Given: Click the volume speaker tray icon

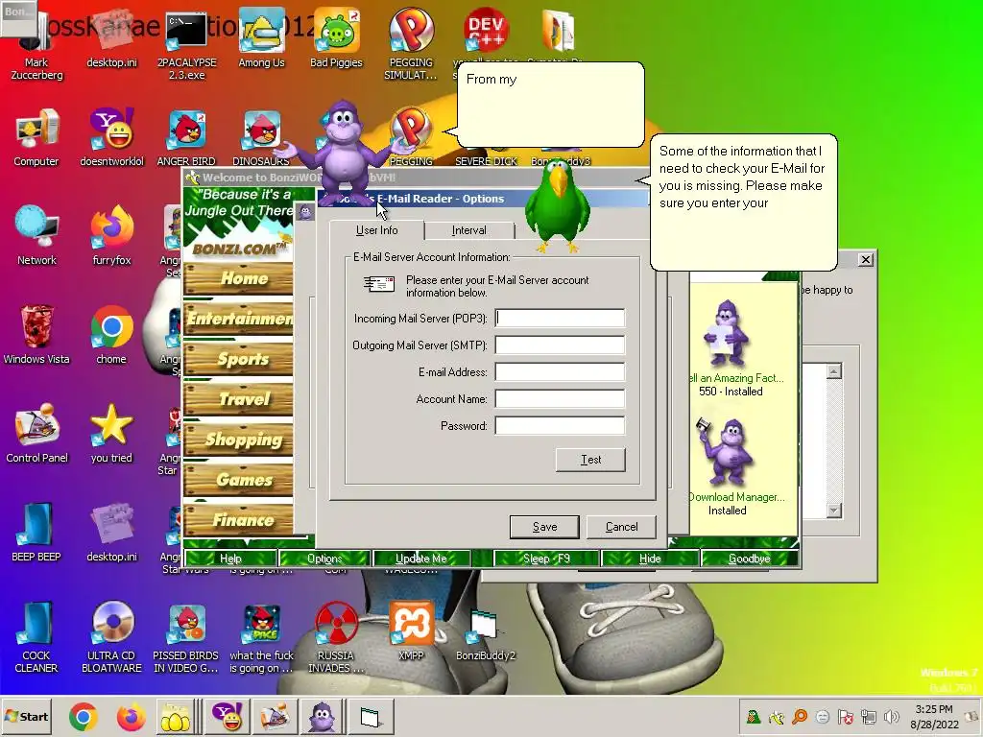Looking at the screenshot, I should click(890, 717).
